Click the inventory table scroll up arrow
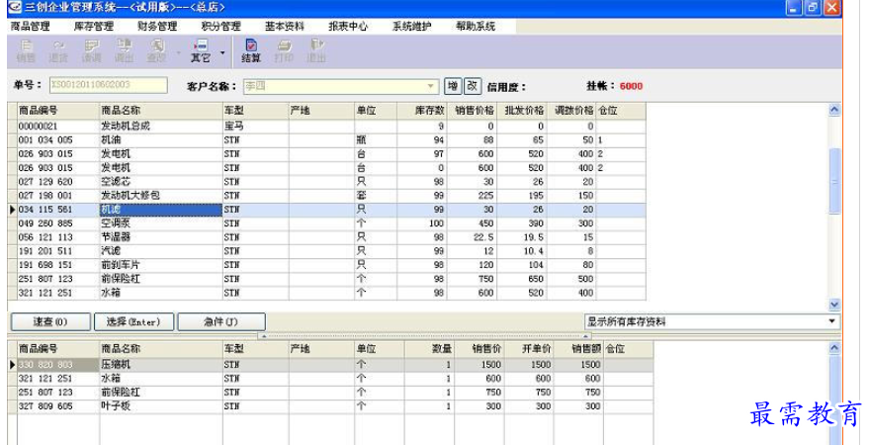Screen dimensions: 870x445 pyautogui.click(x=834, y=110)
